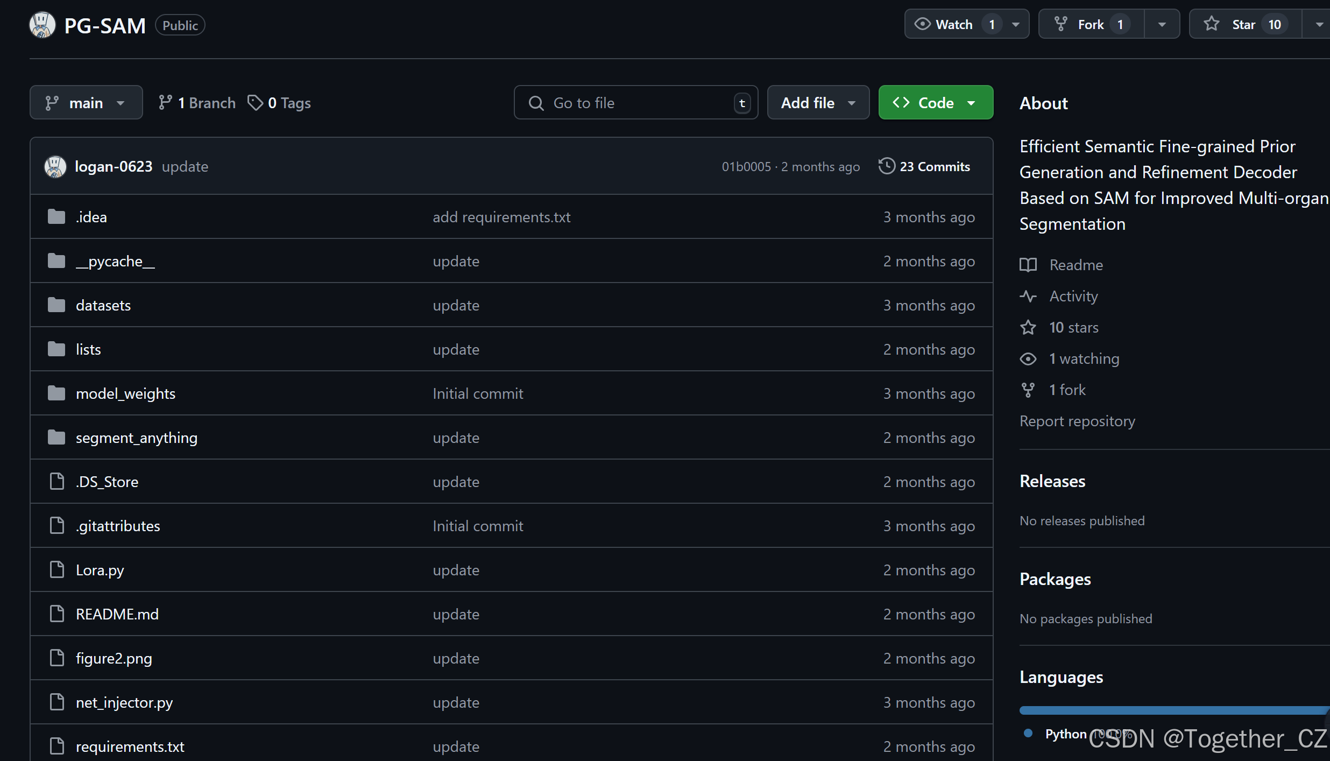Click the book icon next to Readme
The height and width of the screenshot is (761, 1330).
(1028, 265)
